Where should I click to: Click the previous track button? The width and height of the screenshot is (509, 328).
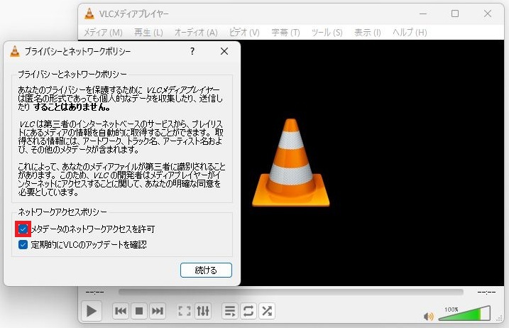(x=121, y=311)
